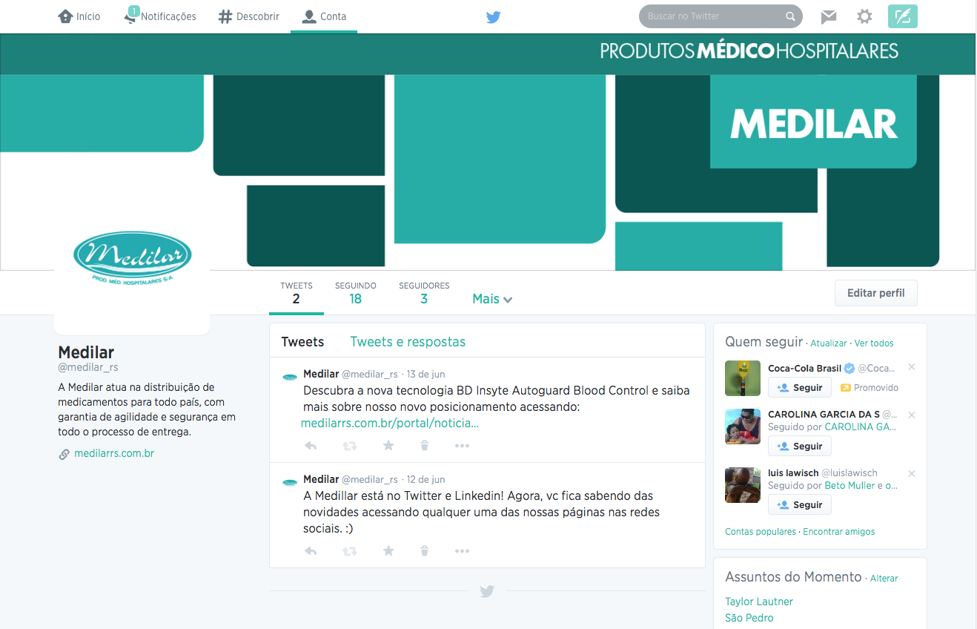Screen dimensions: 977x629
Task: Retweet the 13 de jun tweet
Action: coord(349,446)
